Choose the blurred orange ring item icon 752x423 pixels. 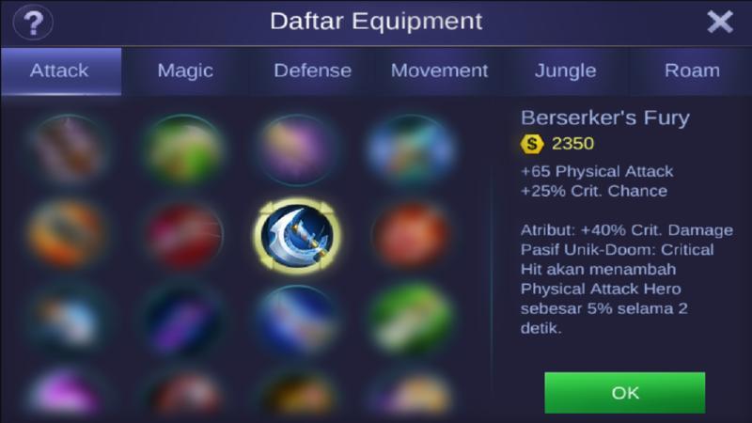coord(67,234)
